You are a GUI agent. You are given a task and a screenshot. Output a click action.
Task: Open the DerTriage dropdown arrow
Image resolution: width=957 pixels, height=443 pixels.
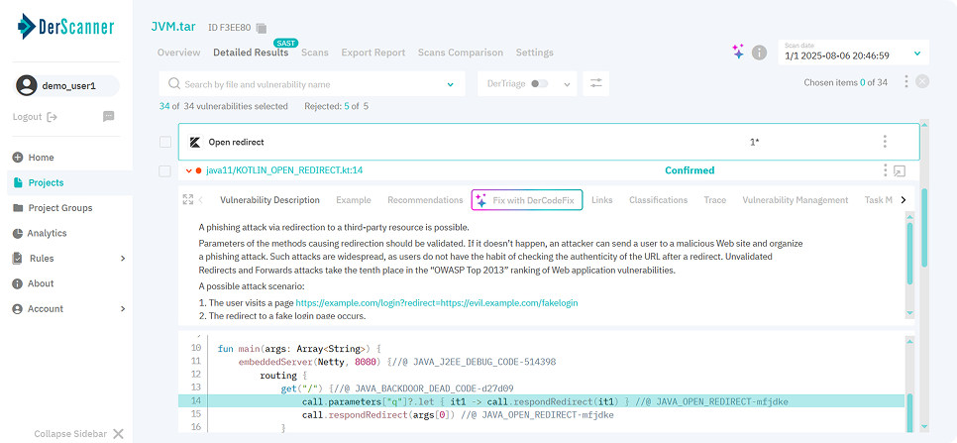point(567,84)
